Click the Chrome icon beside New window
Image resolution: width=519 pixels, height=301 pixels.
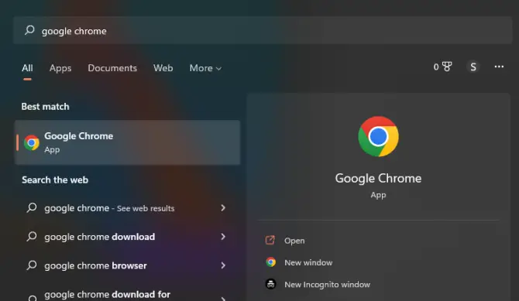pos(271,262)
